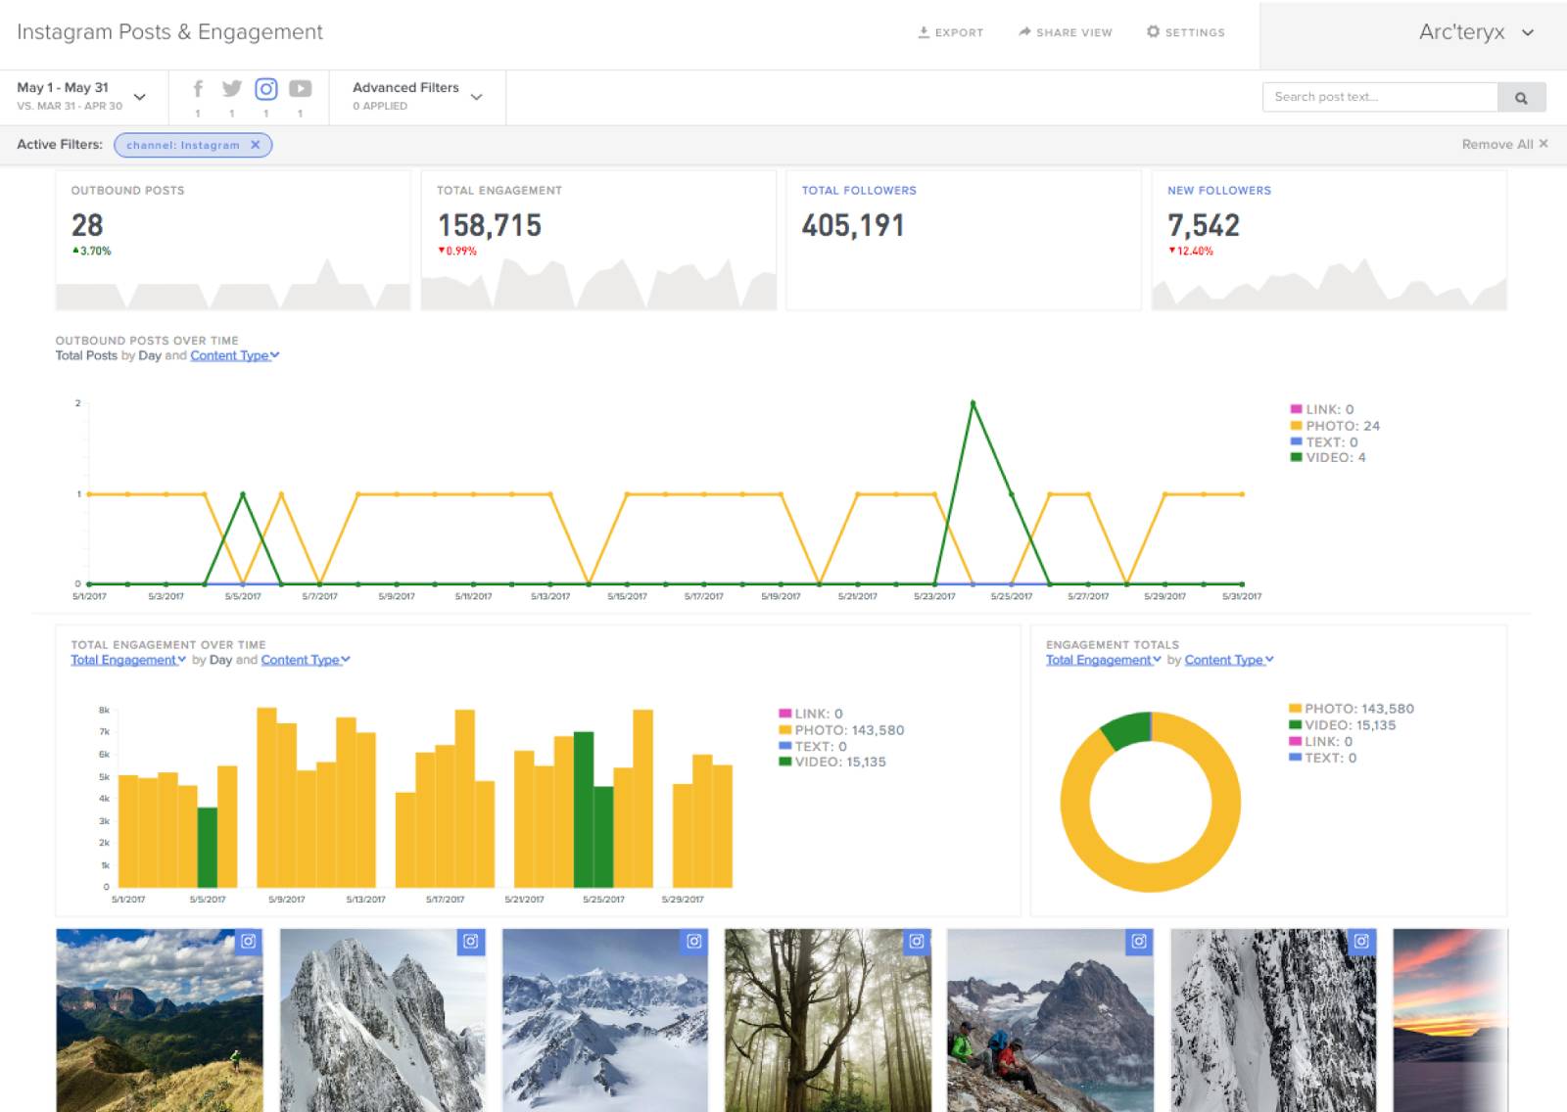
Task: Open Total Engagement dropdown in Engagement Over Time
Action: click(x=128, y=660)
